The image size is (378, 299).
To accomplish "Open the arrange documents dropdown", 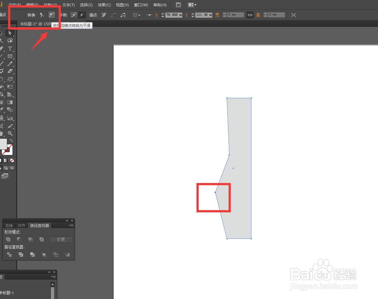I will tap(192, 5).
